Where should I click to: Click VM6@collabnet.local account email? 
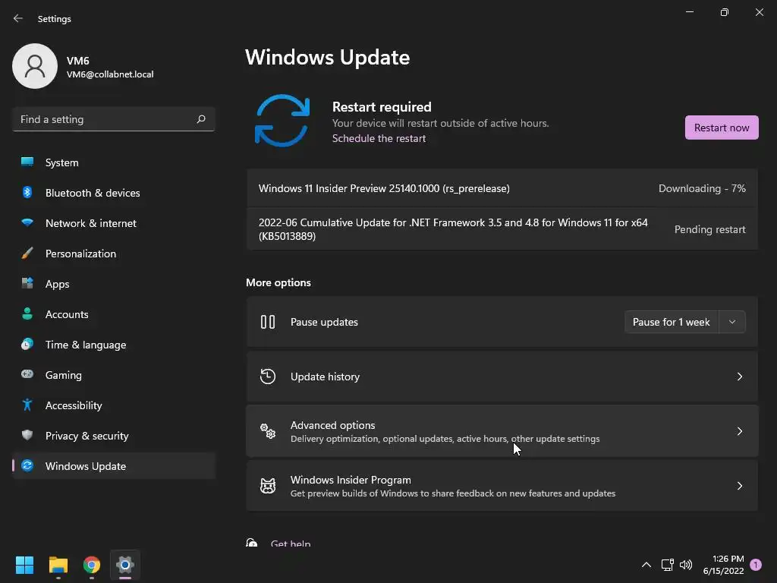pyautogui.click(x=110, y=74)
